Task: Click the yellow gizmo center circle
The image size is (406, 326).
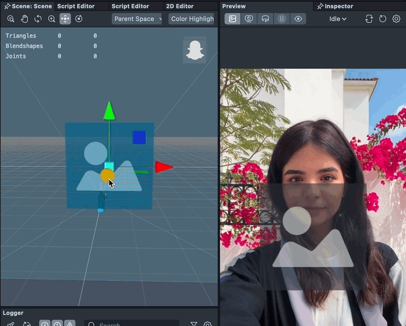Action: (x=107, y=176)
